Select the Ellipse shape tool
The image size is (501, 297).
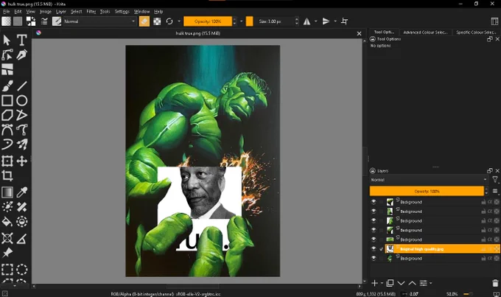[x=21, y=100]
